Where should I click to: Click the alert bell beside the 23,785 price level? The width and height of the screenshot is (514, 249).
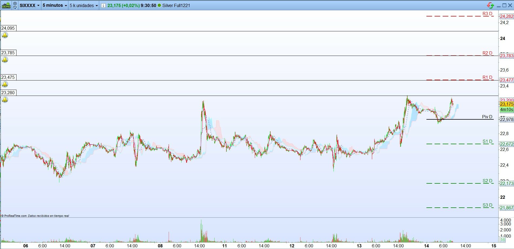point(5,60)
